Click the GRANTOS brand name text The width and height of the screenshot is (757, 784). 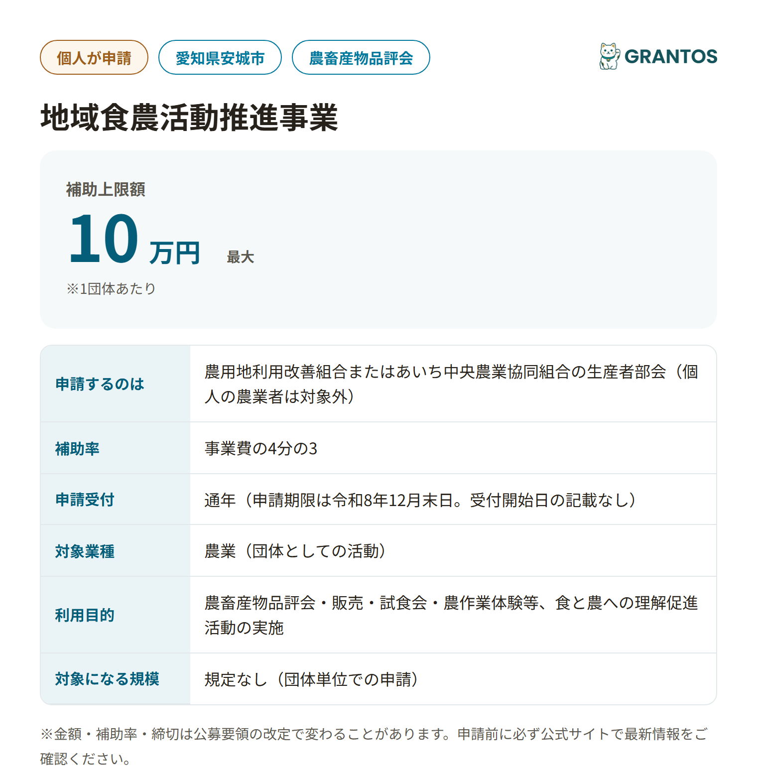click(x=671, y=57)
